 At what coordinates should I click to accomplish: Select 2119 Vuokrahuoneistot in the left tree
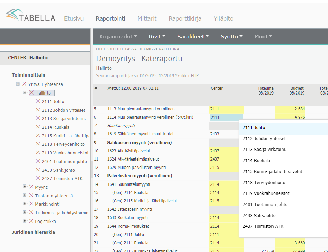click(x=65, y=153)
